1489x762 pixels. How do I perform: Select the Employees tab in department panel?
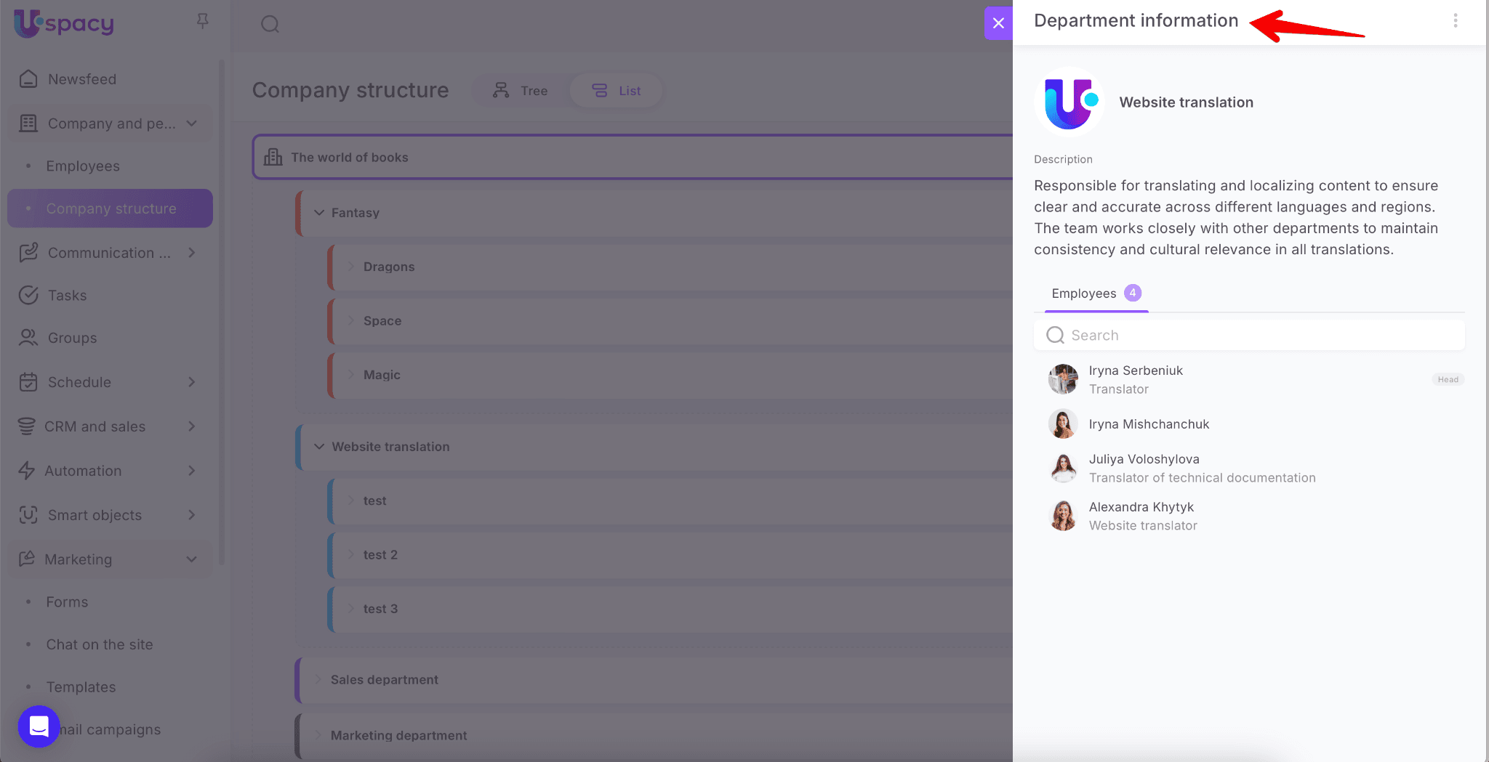(1084, 293)
